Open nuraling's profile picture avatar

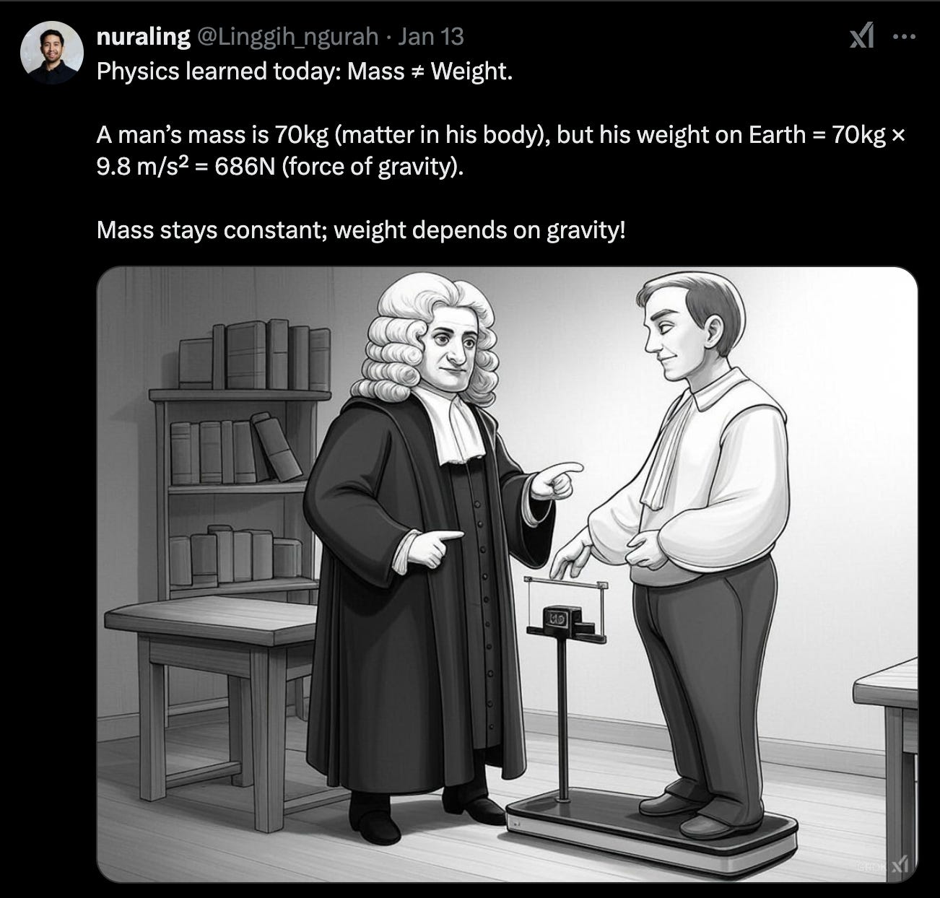pyautogui.click(x=52, y=53)
